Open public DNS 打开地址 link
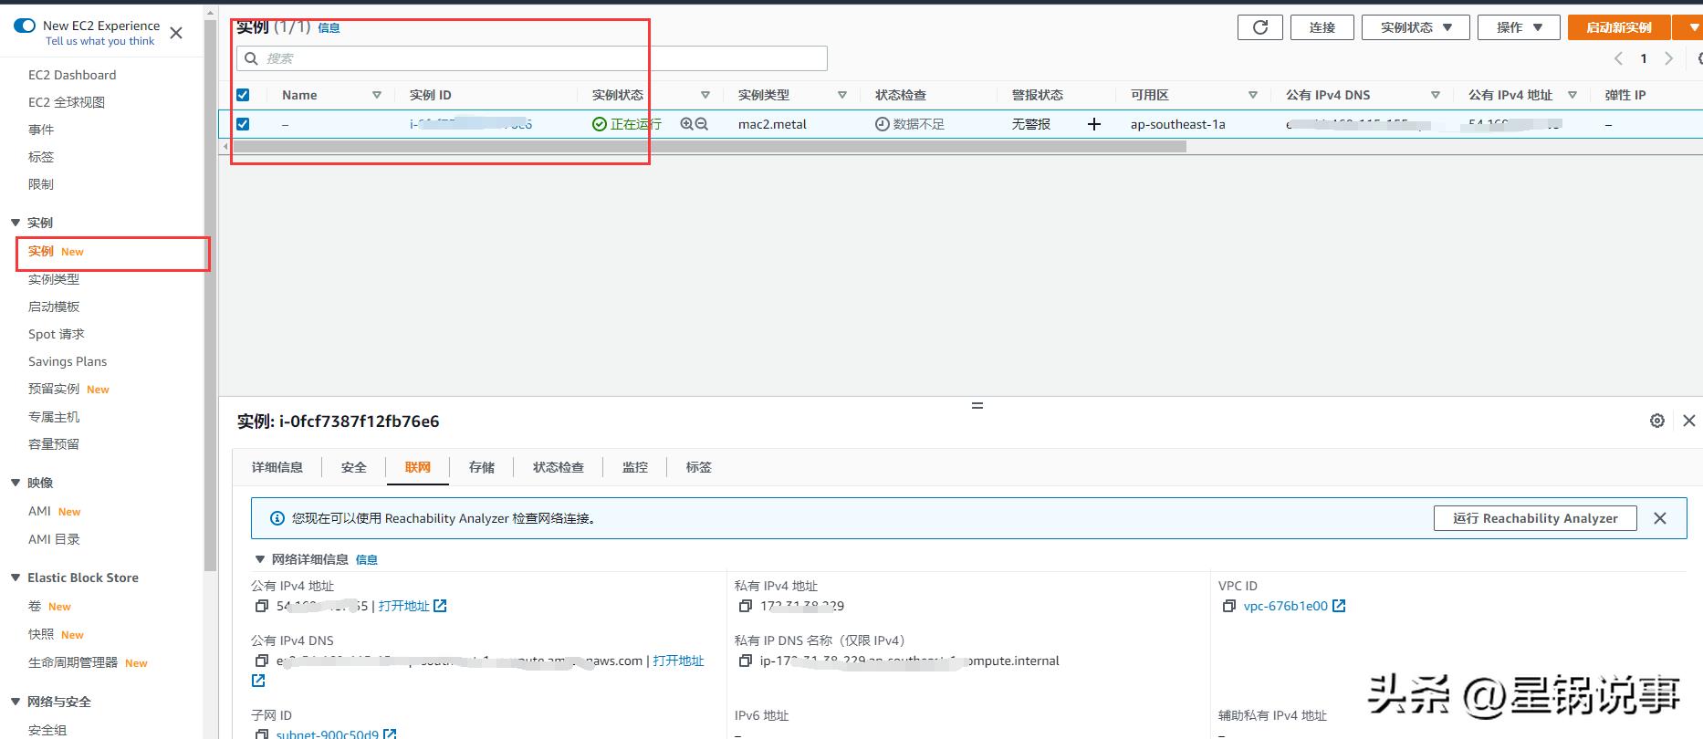Viewport: 1703px width, 739px height. 678,661
